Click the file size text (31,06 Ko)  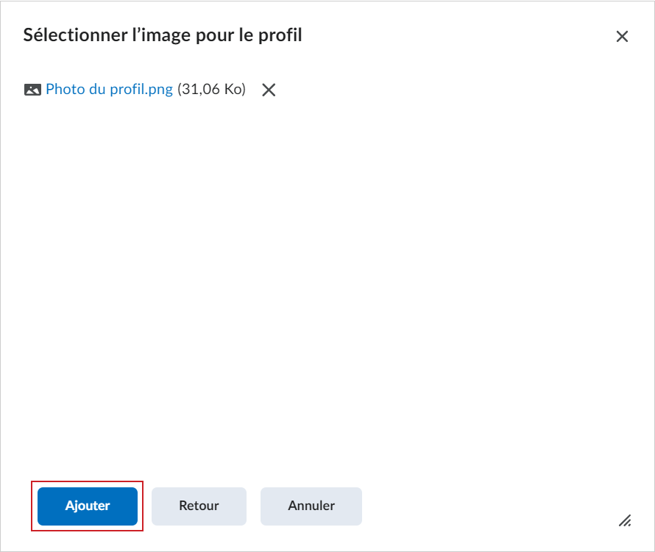click(213, 90)
